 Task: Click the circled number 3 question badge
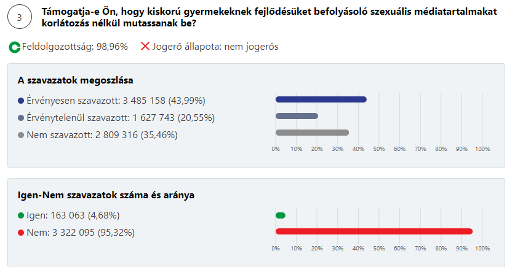point(20,17)
